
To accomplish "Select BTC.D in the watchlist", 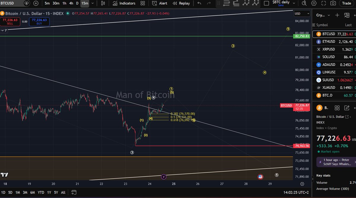I will pyautogui.click(x=334, y=95).
